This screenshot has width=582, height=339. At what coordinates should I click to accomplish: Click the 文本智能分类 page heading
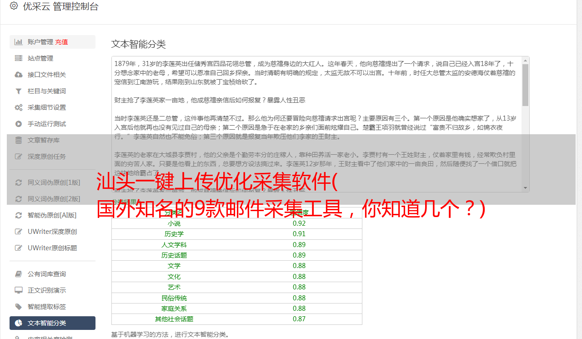(x=139, y=44)
